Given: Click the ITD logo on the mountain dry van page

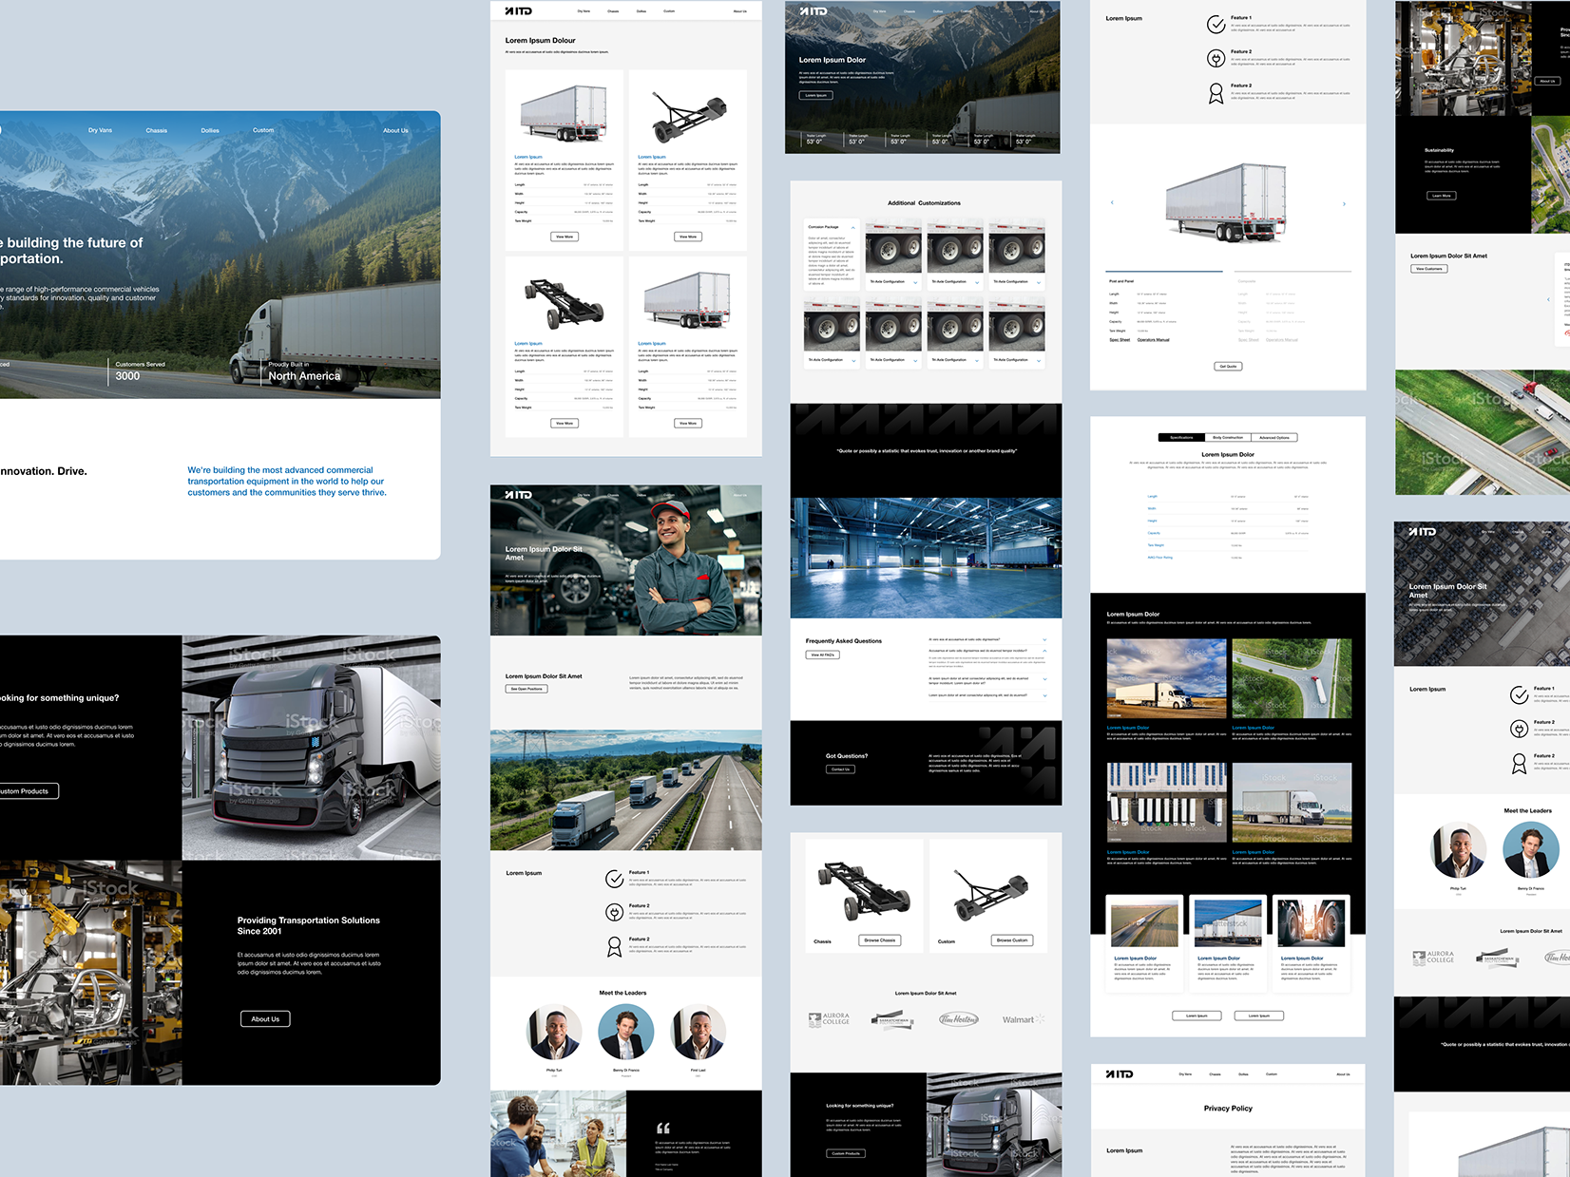Looking at the screenshot, I should (813, 11).
